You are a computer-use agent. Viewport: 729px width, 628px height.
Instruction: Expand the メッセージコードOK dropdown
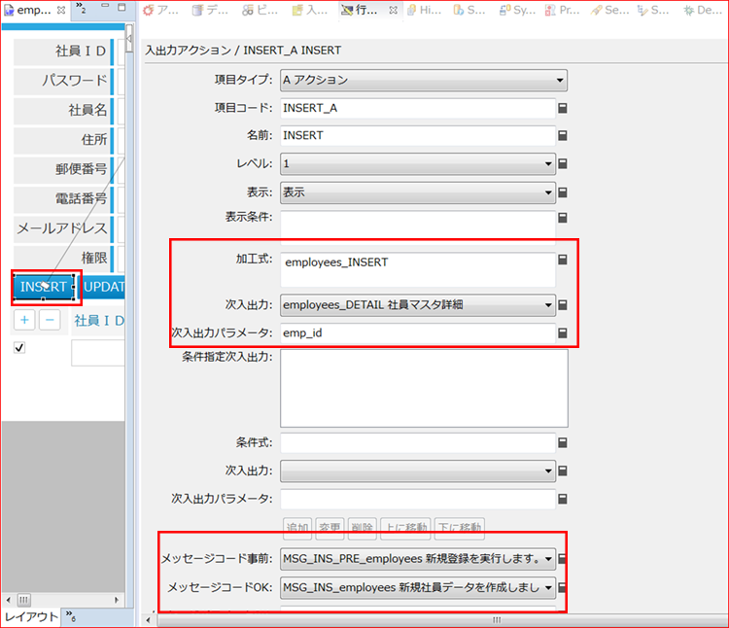point(417,587)
